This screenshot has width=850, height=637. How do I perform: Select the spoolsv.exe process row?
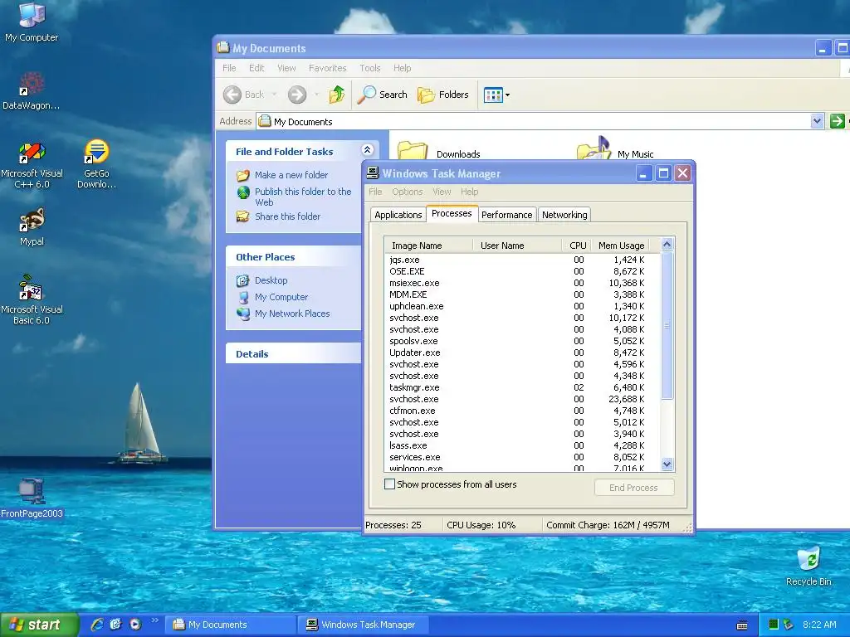(522, 341)
